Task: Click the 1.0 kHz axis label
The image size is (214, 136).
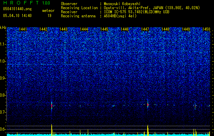Action: (x=3, y=61)
